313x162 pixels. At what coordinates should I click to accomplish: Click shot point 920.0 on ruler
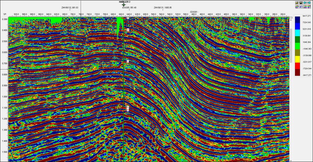(x=16, y=14)
